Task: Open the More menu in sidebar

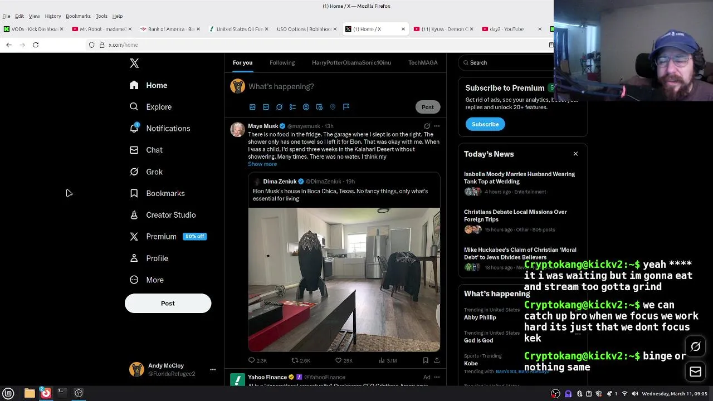Action: [146, 280]
